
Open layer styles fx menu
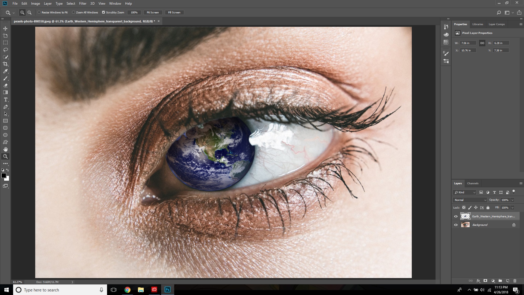click(478, 281)
